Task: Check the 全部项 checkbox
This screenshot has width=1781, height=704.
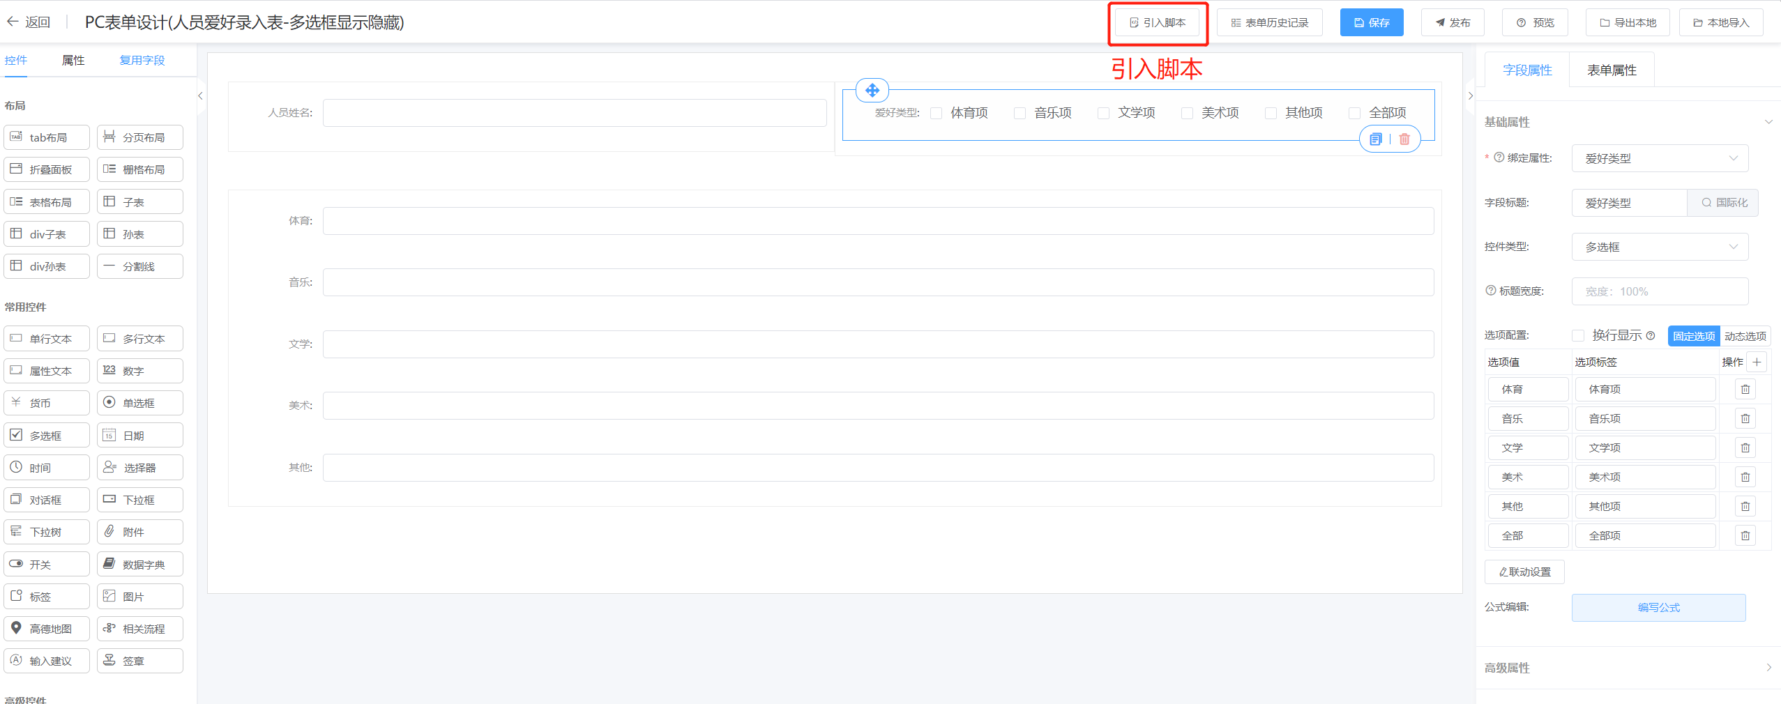Action: point(1355,113)
